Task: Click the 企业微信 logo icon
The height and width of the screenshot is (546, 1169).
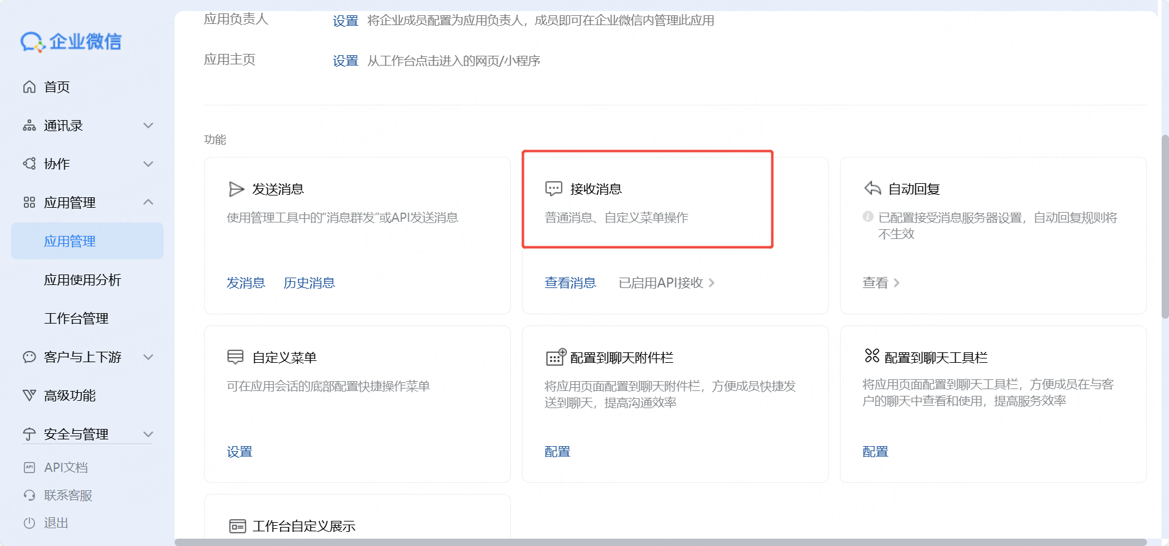Action: (x=32, y=42)
